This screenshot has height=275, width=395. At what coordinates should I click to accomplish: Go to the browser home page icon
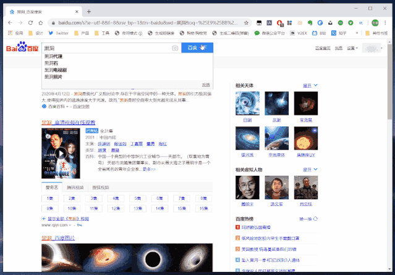click(41, 23)
